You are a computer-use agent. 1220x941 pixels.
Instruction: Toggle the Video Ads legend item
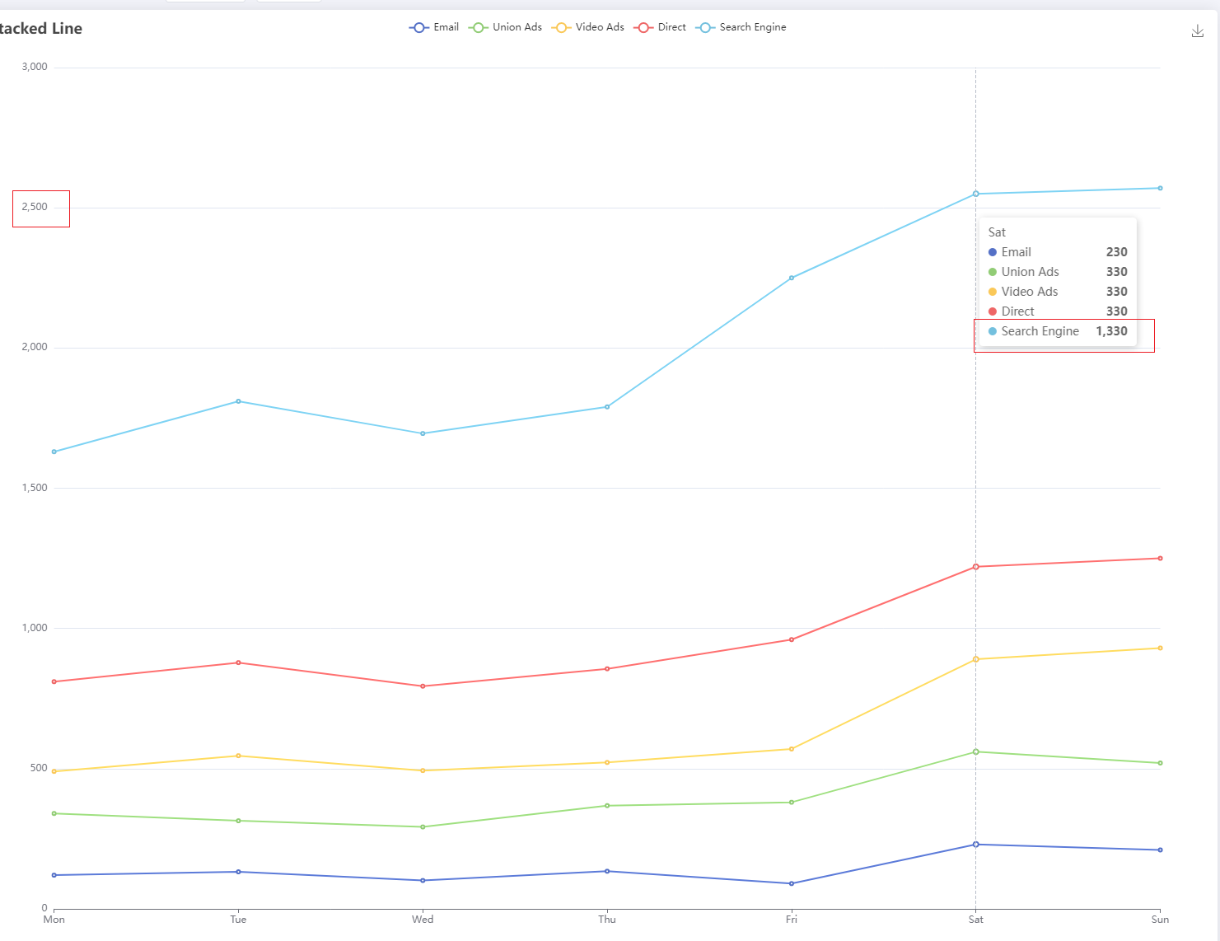coord(588,27)
